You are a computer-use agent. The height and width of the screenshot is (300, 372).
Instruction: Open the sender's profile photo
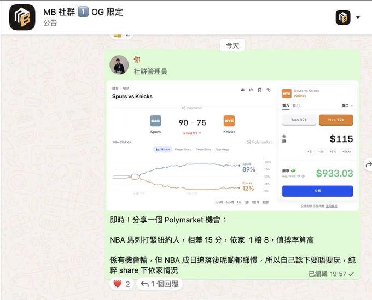tap(119, 65)
